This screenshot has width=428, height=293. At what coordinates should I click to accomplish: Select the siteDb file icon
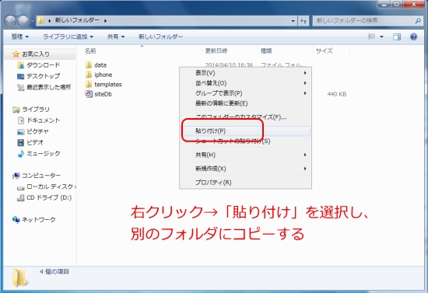tap(89, 94)
